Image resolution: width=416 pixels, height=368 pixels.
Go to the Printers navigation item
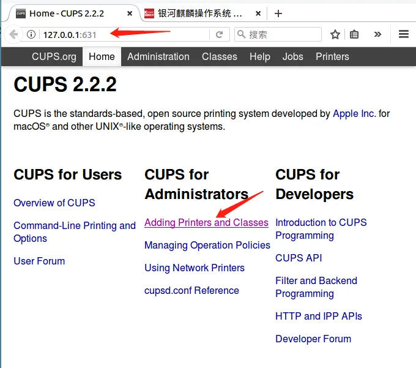(332, 56)
